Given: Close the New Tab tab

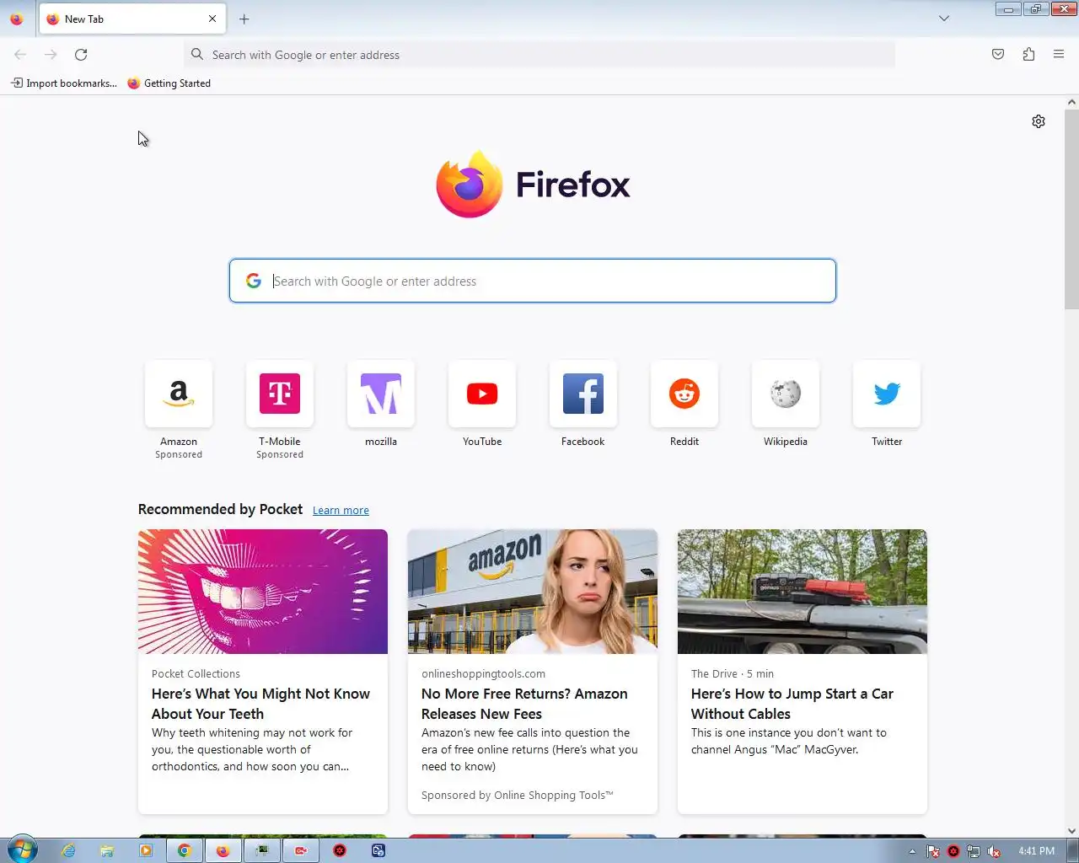Looking at the screenshot, I should (x=212, y=19).
